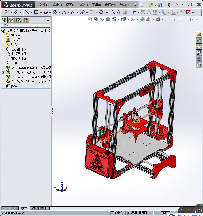
Task: Click the Edit Appearance color sphere icon
Action: [143, 19]
